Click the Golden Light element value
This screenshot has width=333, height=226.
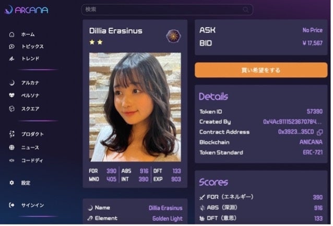(x=168, y=219)
